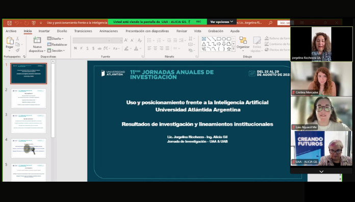This screenshot has width=355, height=202.
Task: Select slide 3 thumbnail
Action: 29,123
